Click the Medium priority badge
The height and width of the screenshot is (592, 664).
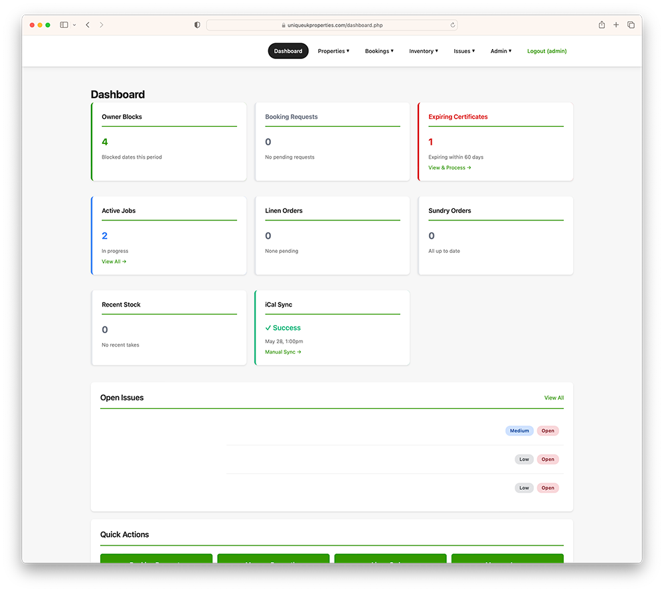coord(519,431)
